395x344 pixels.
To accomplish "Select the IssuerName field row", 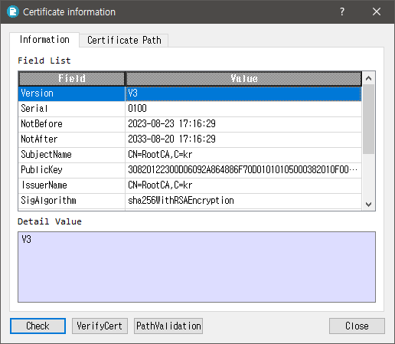I will tap(190, 185).
